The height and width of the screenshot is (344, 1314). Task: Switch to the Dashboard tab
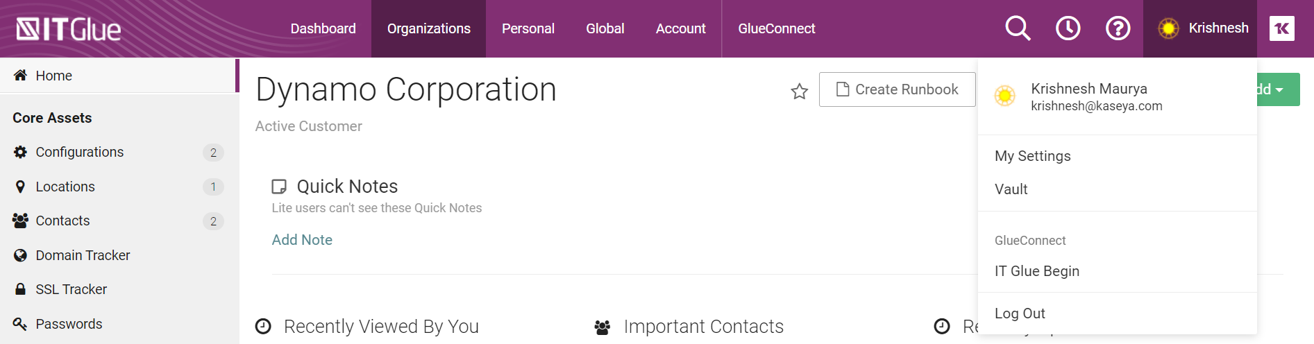323,28
